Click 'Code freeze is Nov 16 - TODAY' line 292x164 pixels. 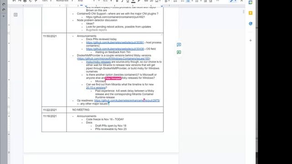105,119
